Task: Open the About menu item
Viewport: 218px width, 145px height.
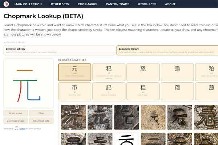Action: (x=170, y=4)
